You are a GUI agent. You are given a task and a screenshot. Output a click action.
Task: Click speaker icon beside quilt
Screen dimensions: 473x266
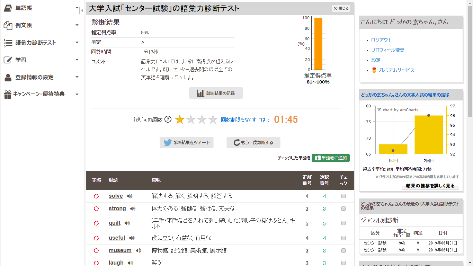coord(127,223)
